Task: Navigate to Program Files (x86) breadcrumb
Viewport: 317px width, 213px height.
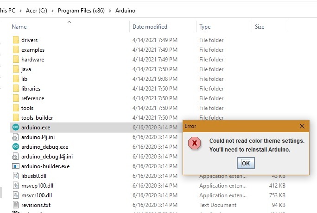Action: (81, 11)
